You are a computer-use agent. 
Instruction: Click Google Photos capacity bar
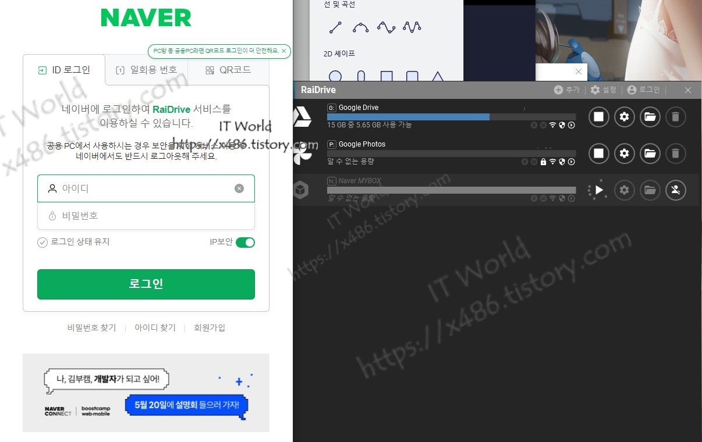451,154
